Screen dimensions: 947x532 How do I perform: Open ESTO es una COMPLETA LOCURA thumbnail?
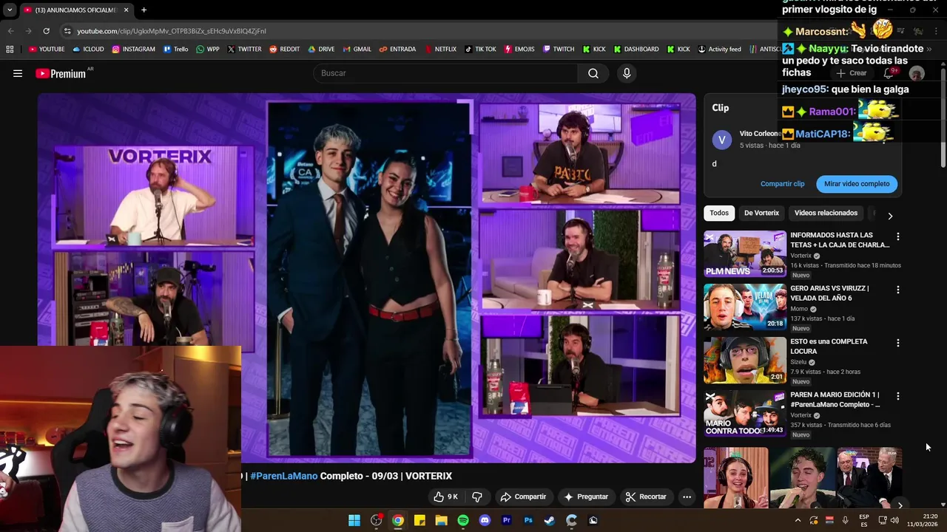745,360
